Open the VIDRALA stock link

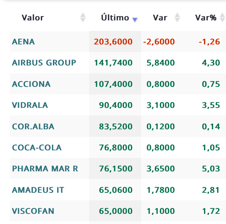(30, 105)
